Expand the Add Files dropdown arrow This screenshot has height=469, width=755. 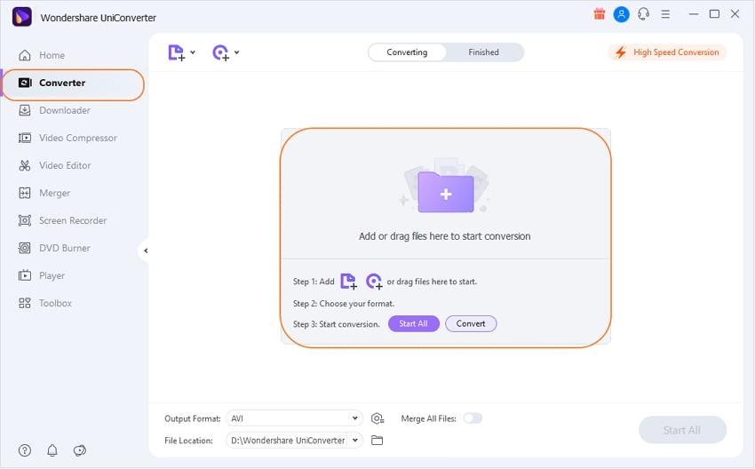click(x=193, y=52)
